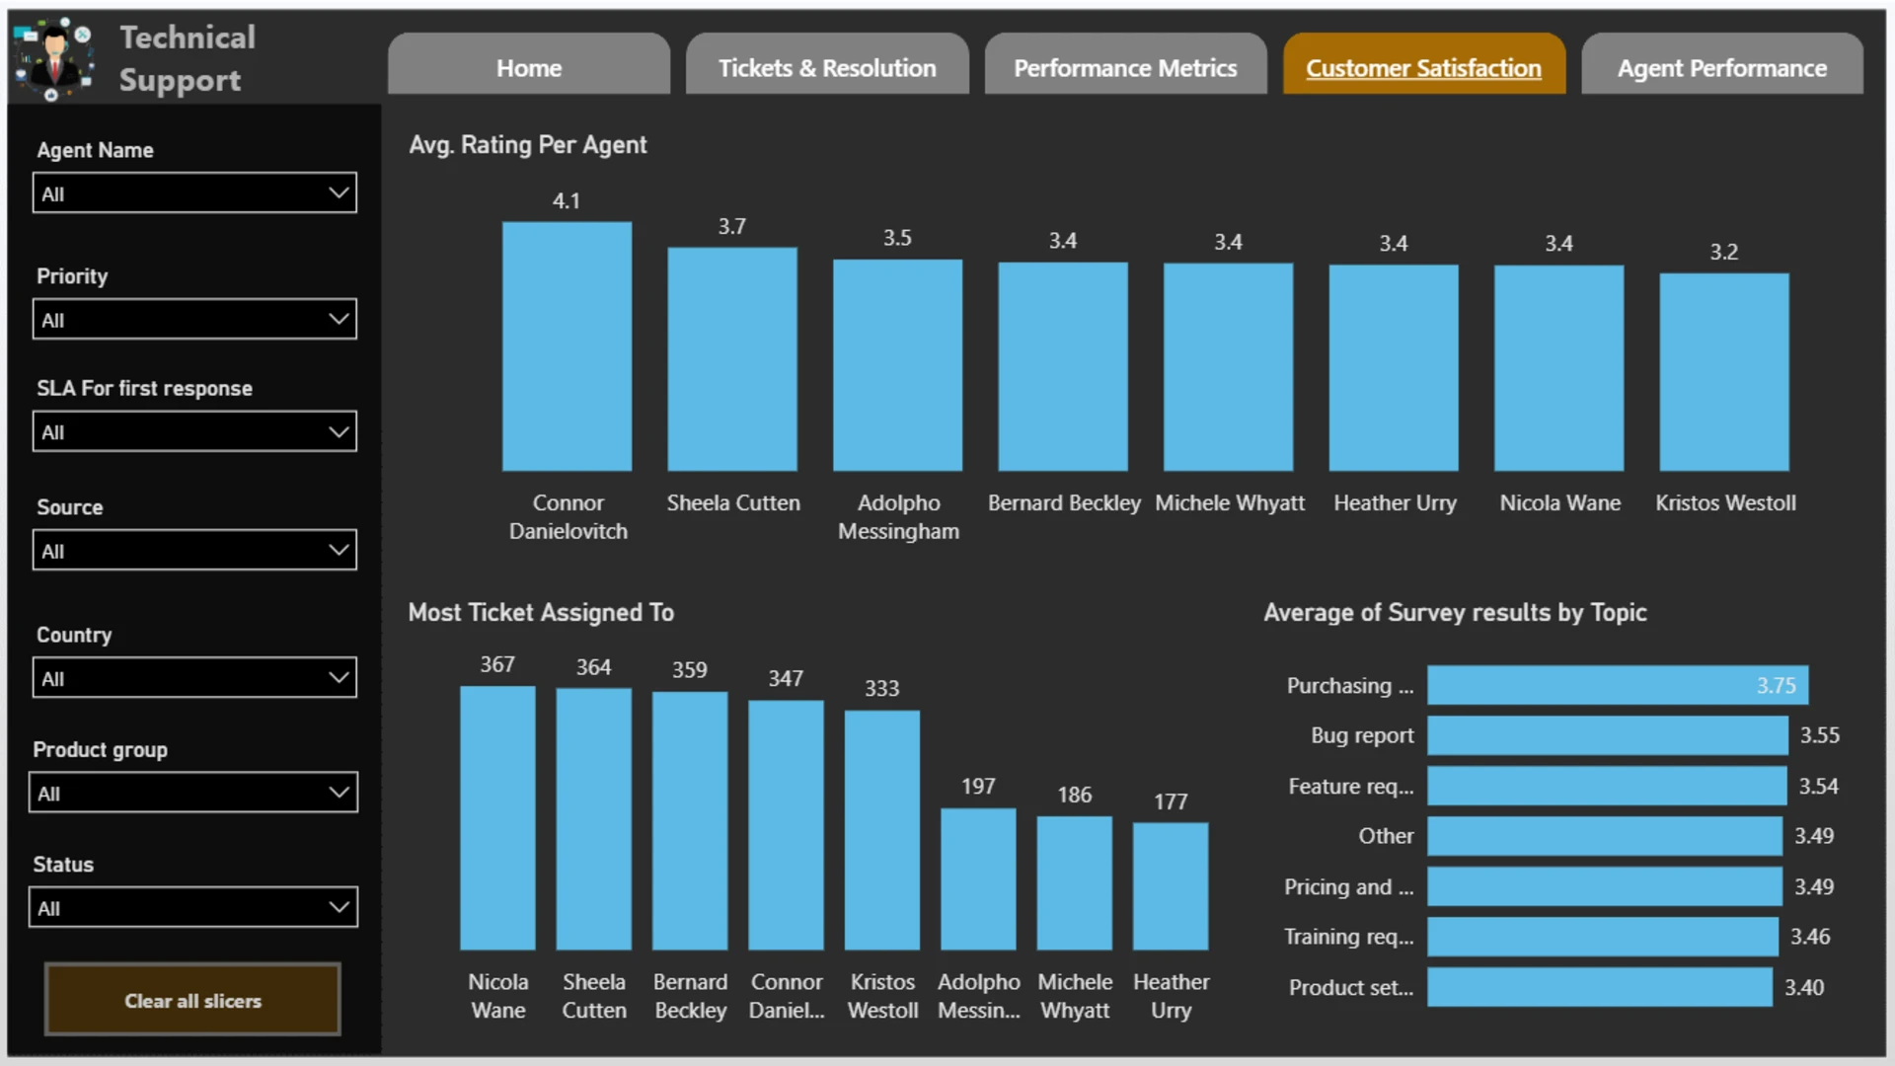Click Heather Urry's 177 tickets bar
This screenshot has height=1066, width=1895.
[x=1171, y=886]
